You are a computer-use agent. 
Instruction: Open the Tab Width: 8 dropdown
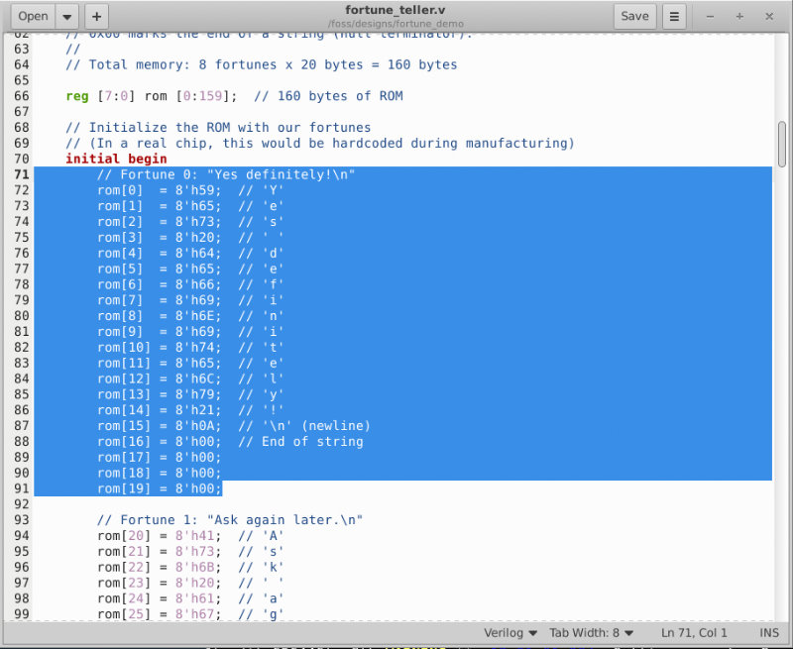click(589, 632)
